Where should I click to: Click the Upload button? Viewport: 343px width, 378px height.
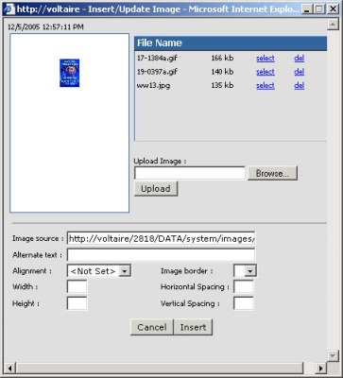point(156,189)
